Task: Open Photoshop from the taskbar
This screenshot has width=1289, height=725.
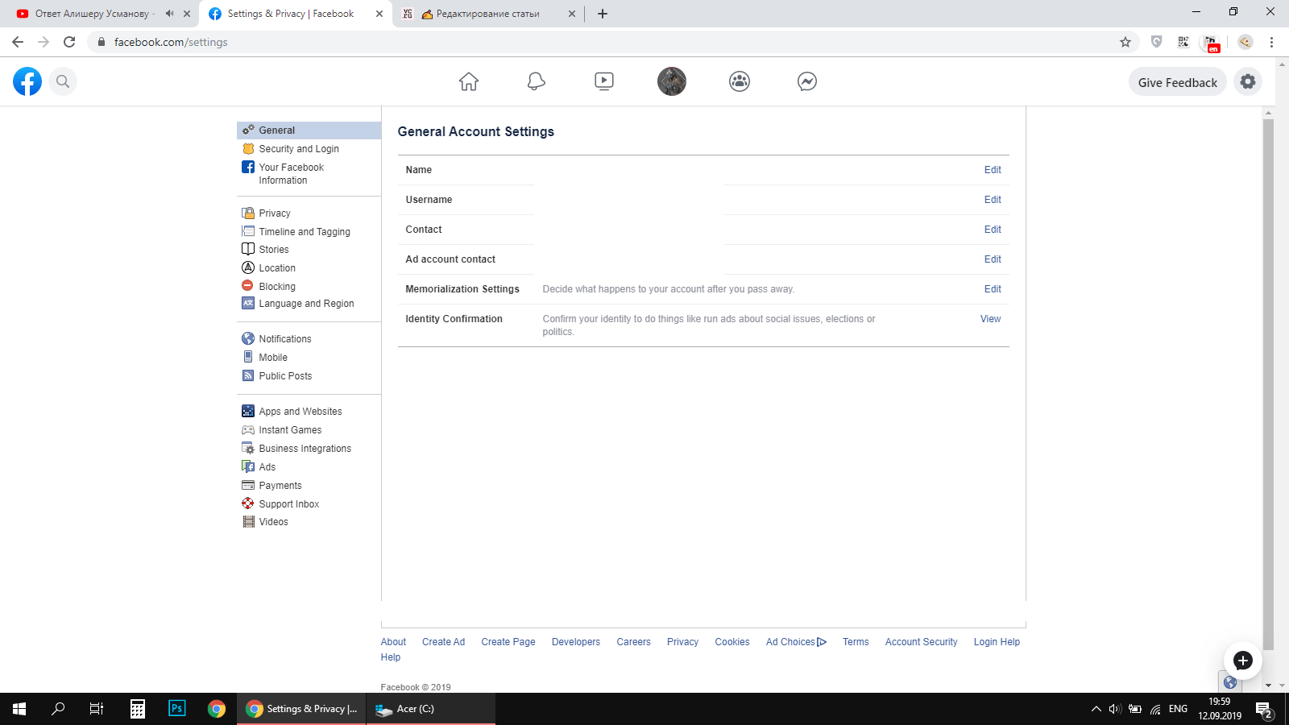Action: pos(177,709)
